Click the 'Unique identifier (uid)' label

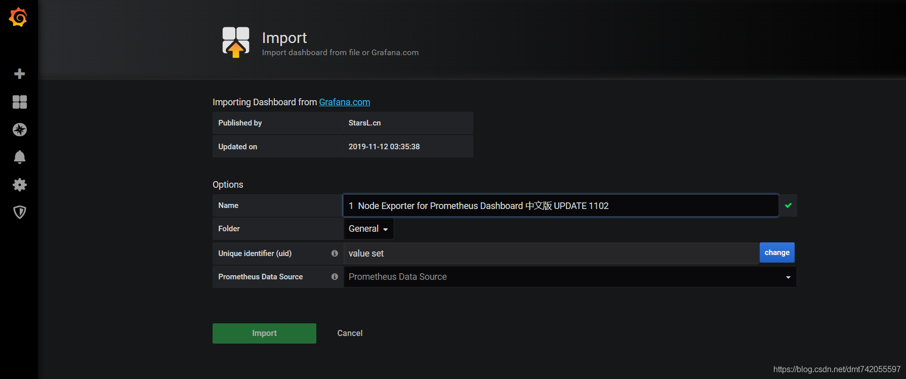click(255, 254)
